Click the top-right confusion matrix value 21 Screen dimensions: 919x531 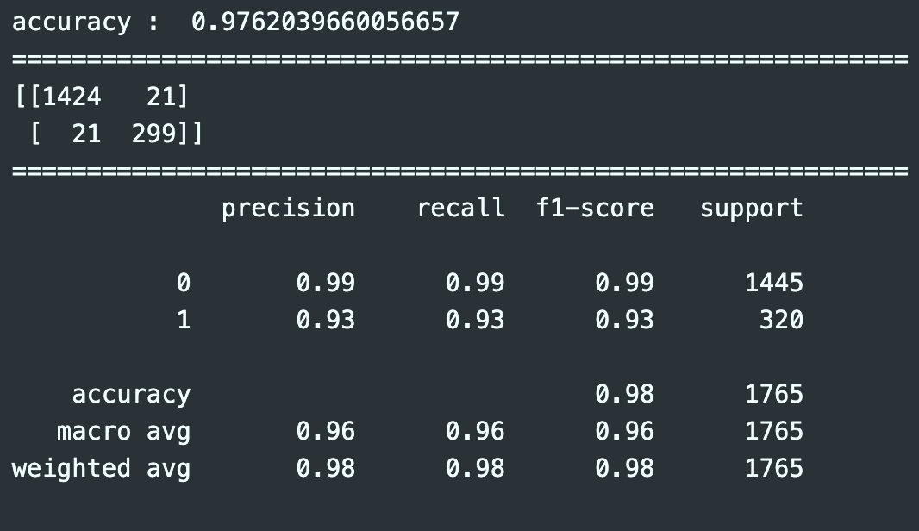point(160,97)
